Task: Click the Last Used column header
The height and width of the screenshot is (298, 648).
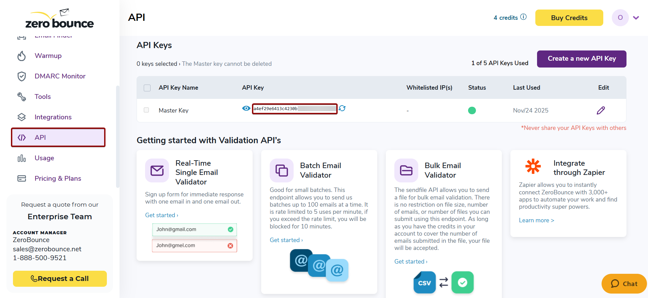Action: click(x=526, y=88)
